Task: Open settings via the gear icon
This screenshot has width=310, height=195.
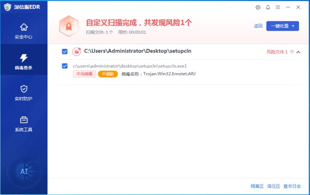Action: [x=258, y=7]
